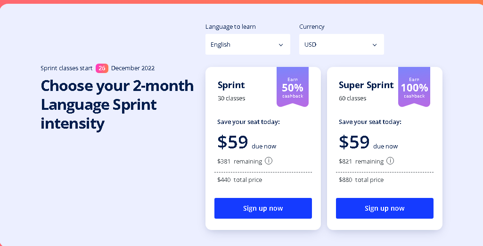483x246 pixels.
Task: Select the Choose your 2-month Language Sprint heading
Action: [x=117, y=105]
